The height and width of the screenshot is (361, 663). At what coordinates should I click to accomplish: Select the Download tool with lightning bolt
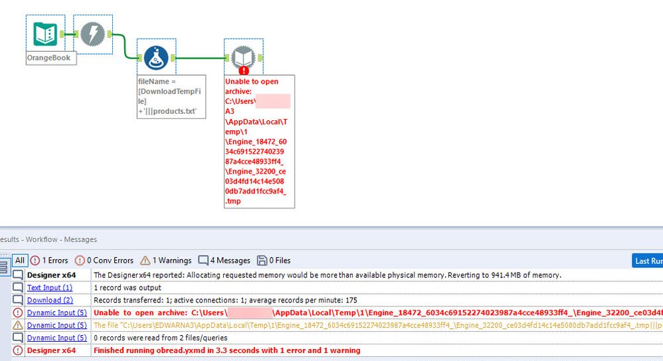(92, 34)
